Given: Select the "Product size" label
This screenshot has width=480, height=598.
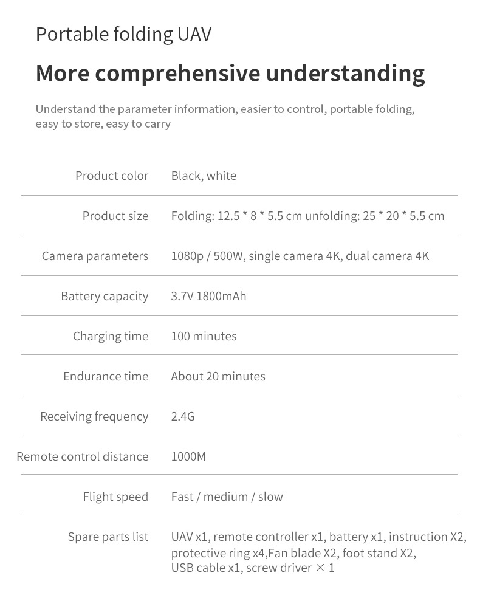Looking at the screenshot, I should coord(115,216).
